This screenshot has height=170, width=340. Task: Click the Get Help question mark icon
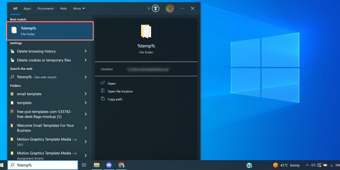click(x=249, y=165)
